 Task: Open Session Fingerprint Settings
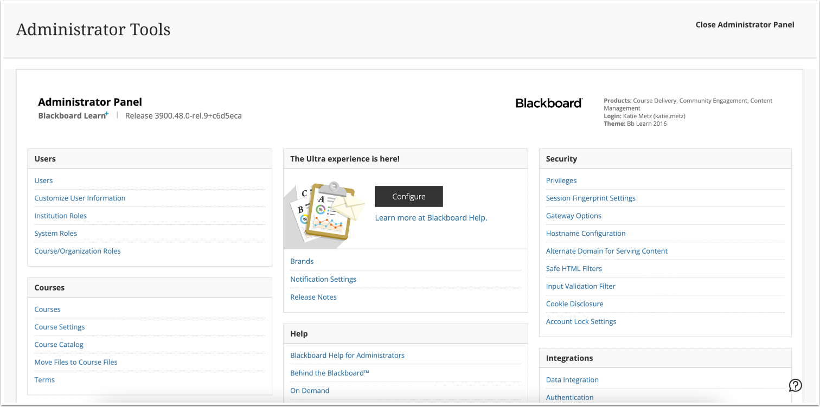point(591,198)
